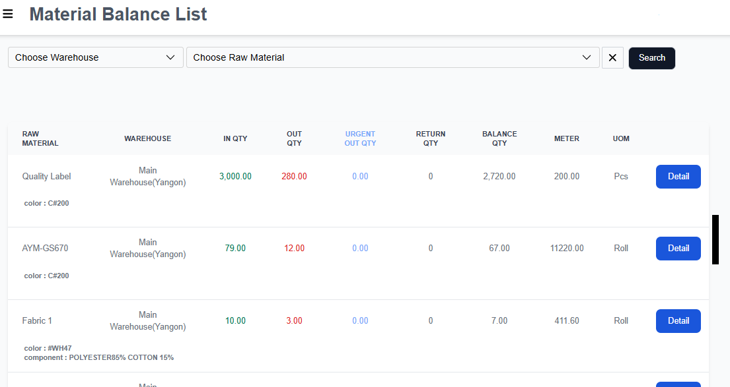Click urgent out quantity for Quality Label
The image size is (730, 387).
coord(360,177)
